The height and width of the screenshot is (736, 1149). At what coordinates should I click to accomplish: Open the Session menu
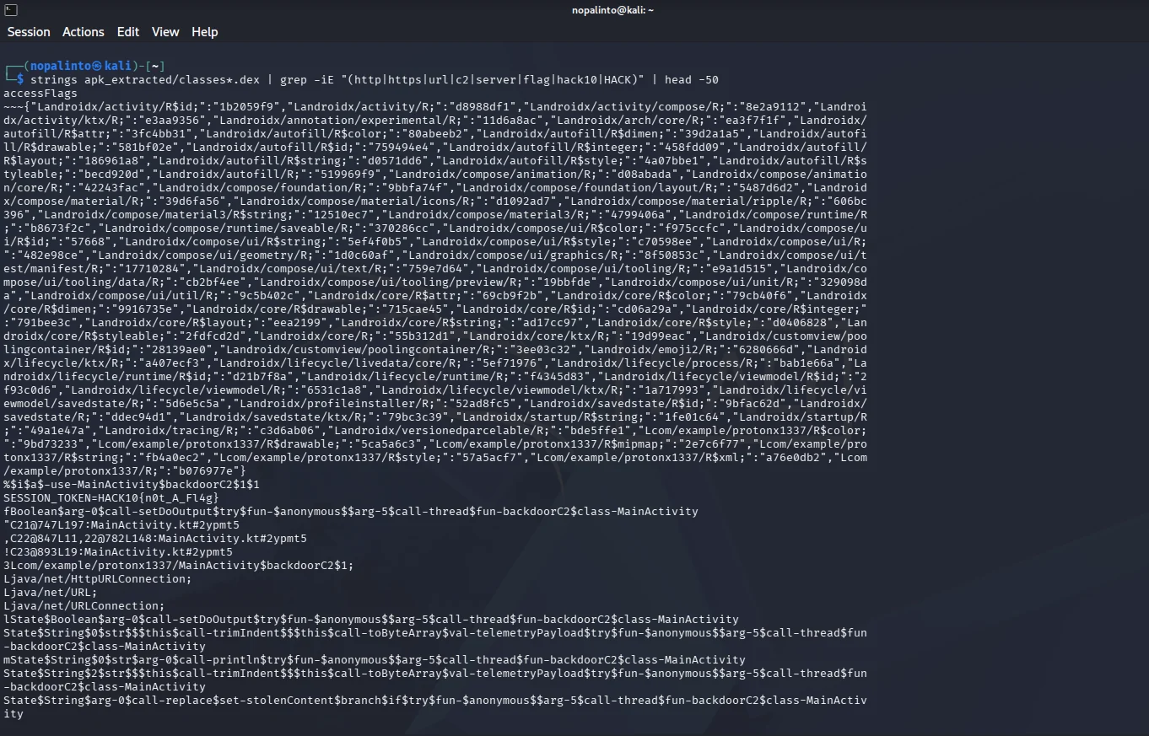click(x=29, y=32)
